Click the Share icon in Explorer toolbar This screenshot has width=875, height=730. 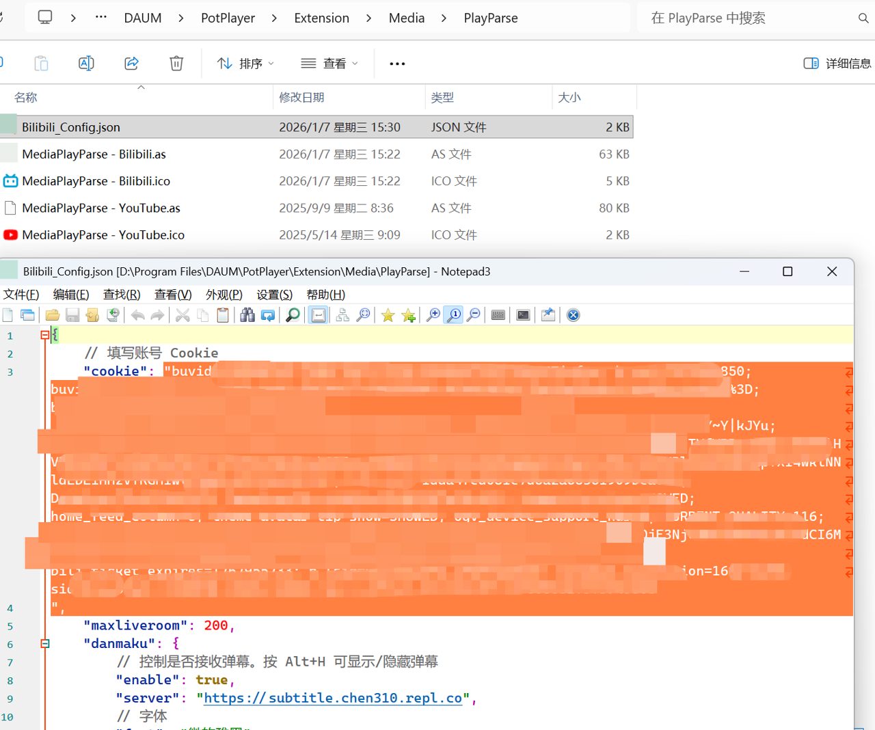131,64
